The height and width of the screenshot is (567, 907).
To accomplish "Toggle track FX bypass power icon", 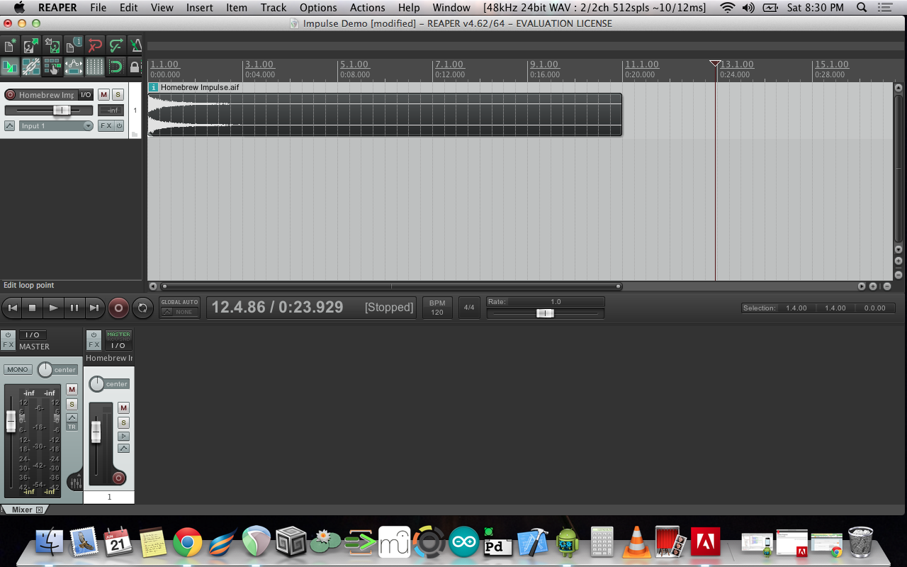I will pyautogui.click(x=119, y=125).
